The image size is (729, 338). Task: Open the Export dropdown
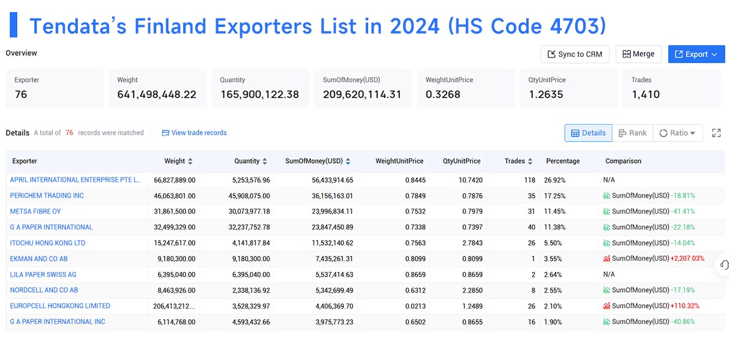[x=696, y=54]
